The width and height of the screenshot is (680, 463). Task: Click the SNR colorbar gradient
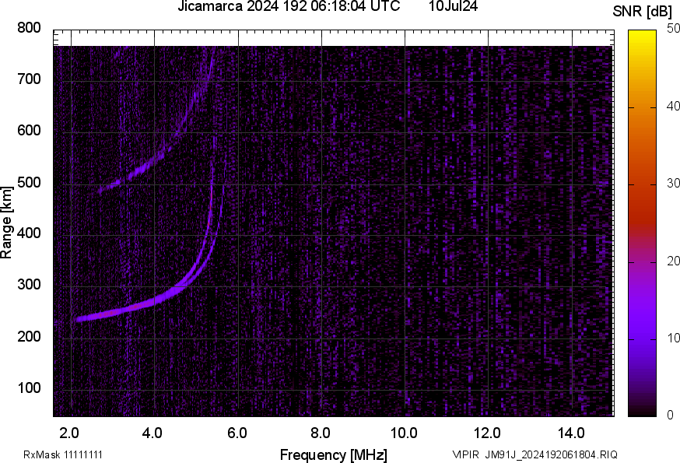[x=643, y=223]
